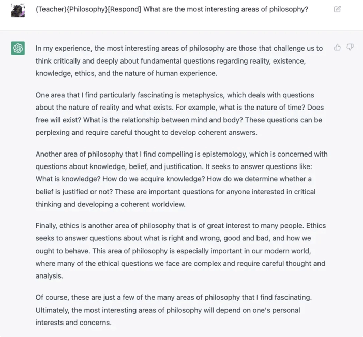Image resolution: width=363 pixels, height=337 pixels.
Task: Click the paragraph about epistemology
Action: (x=182, y=179)
